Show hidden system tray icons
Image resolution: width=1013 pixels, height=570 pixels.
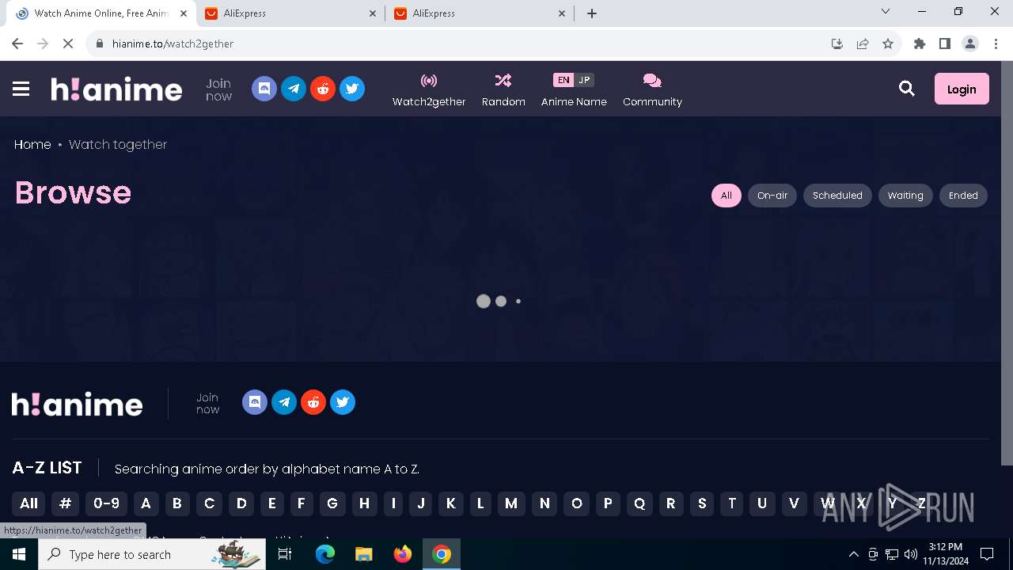[853, 554]
